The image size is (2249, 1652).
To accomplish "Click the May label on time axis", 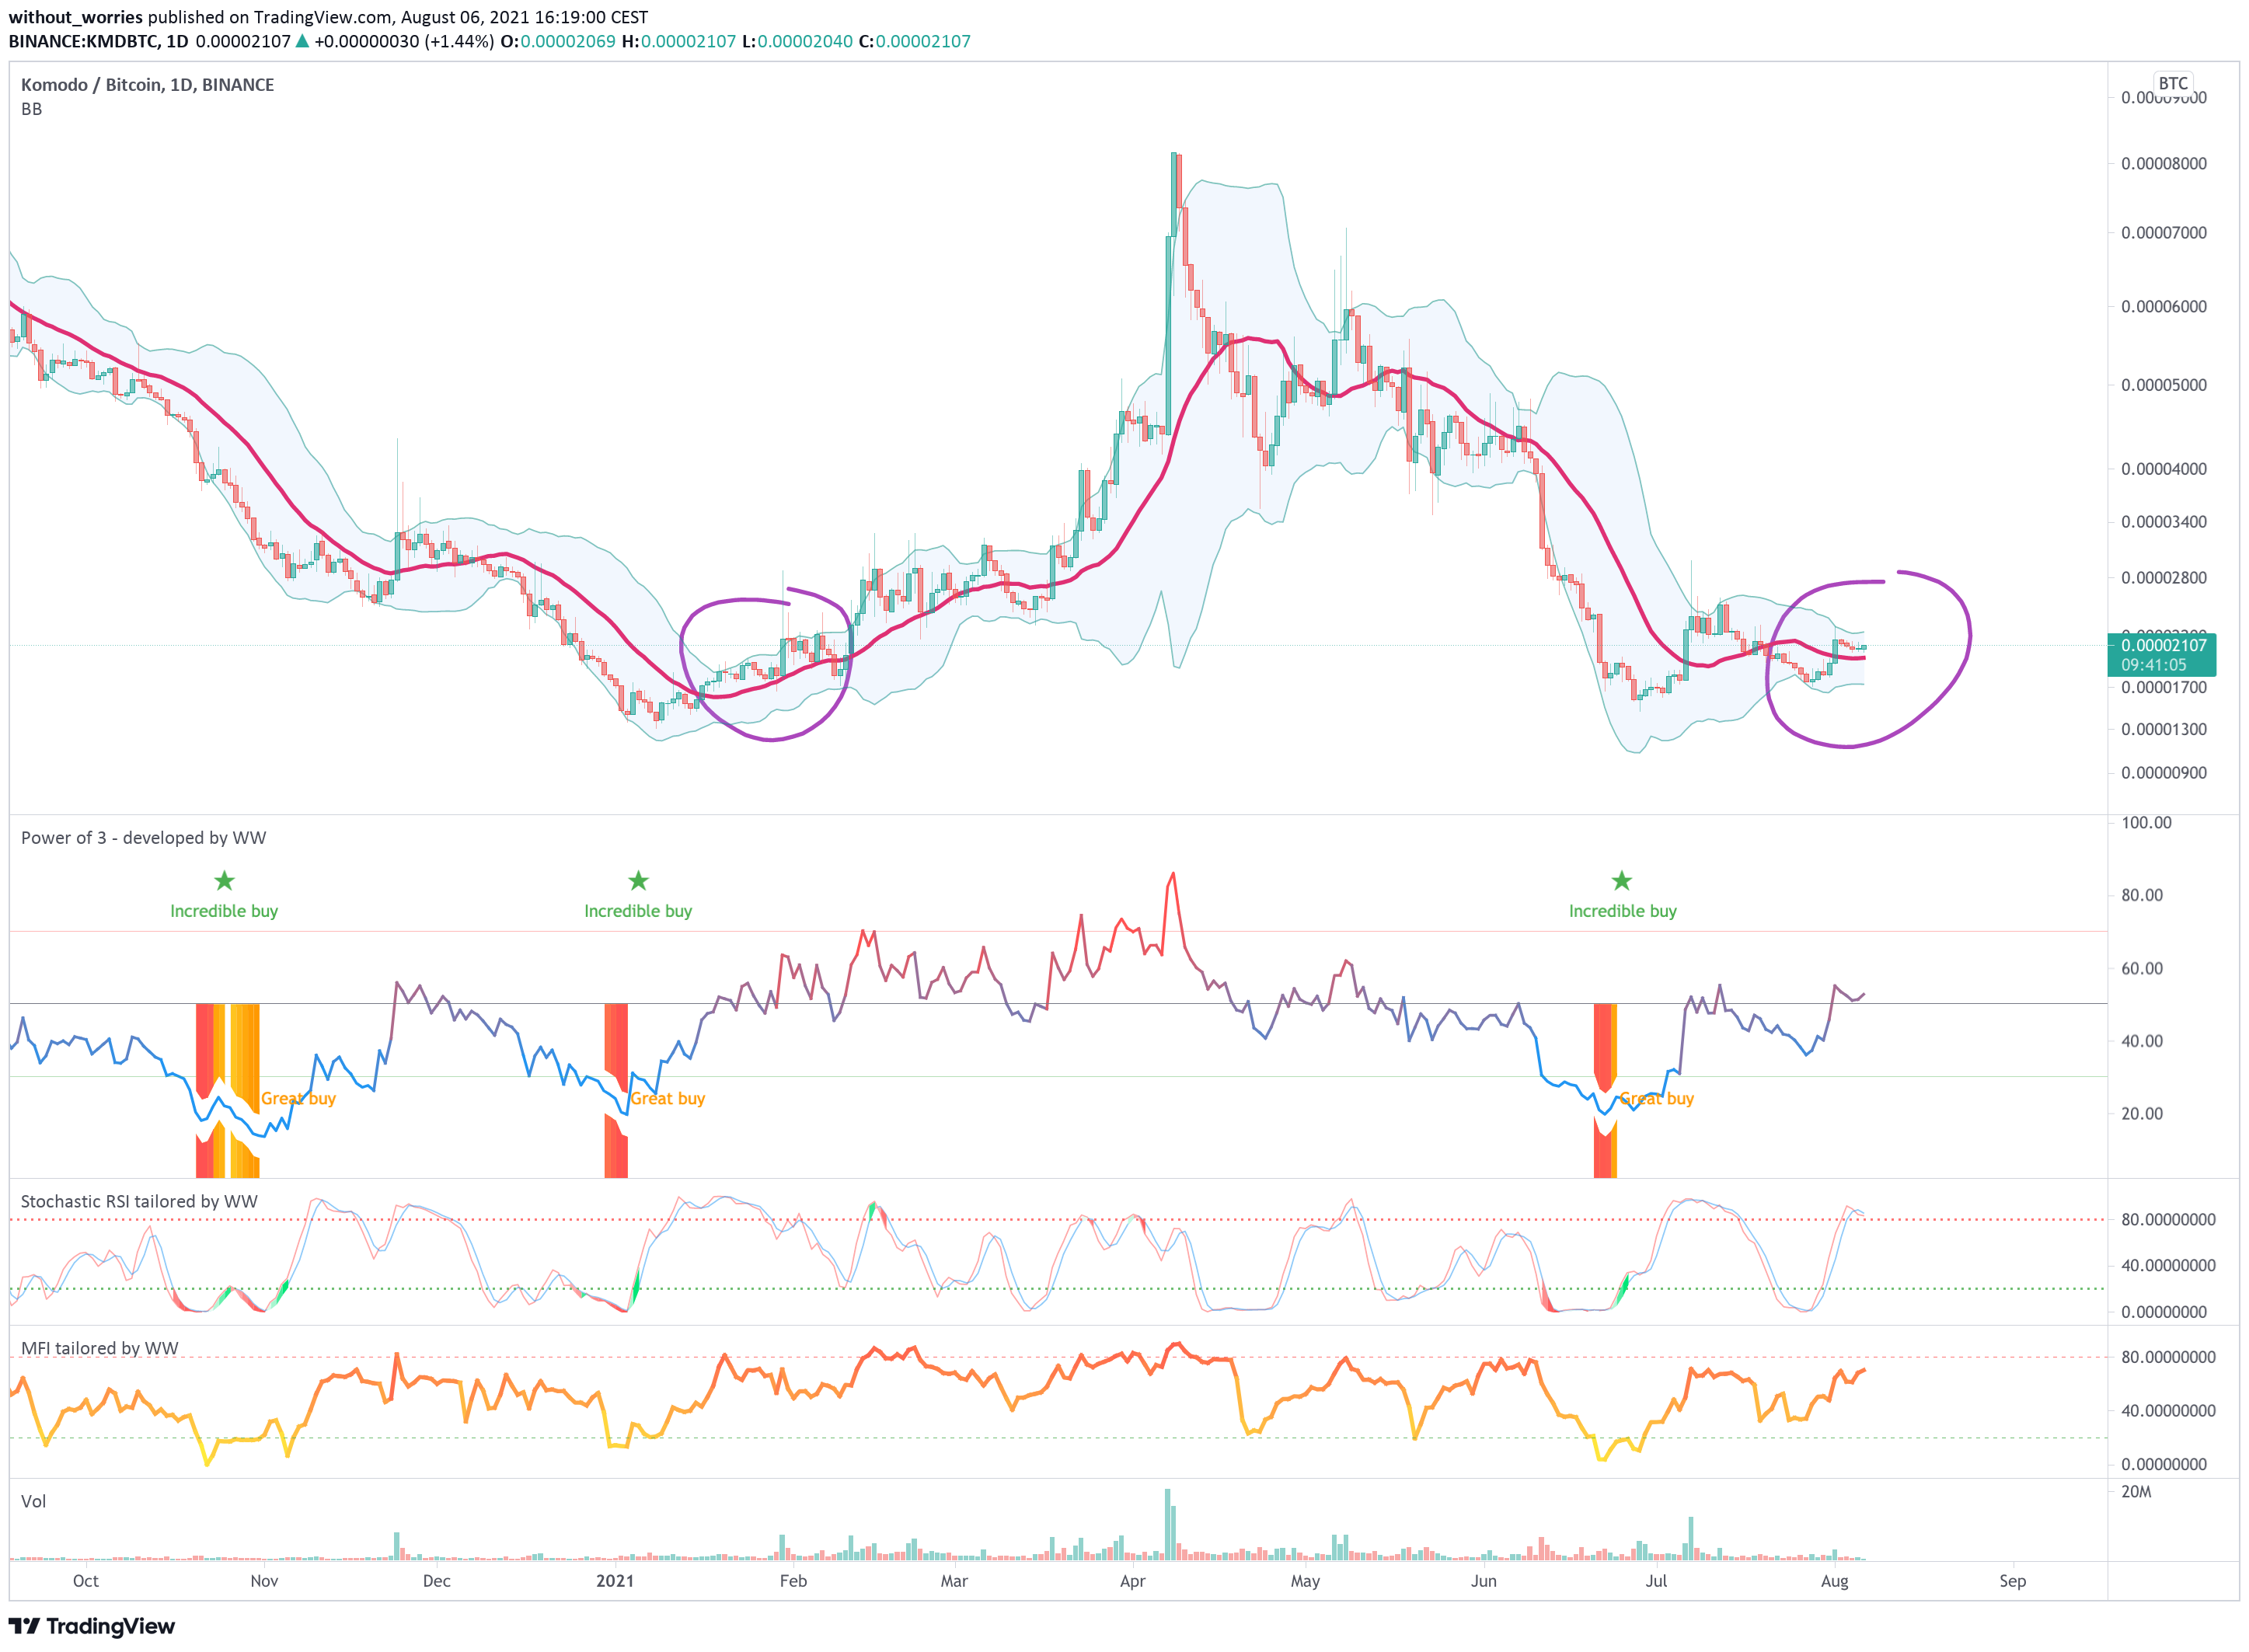I will [x=1305, y=1581].
